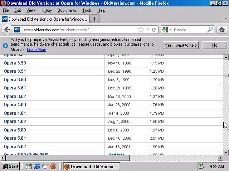Select the Download Old Versions of Opera tab

click(45, 19)
